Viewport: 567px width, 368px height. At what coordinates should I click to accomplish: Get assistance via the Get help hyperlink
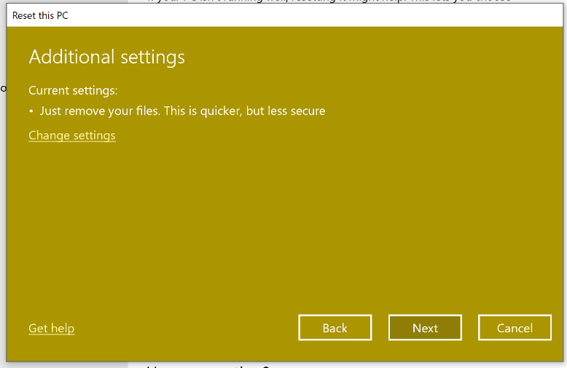51,329
